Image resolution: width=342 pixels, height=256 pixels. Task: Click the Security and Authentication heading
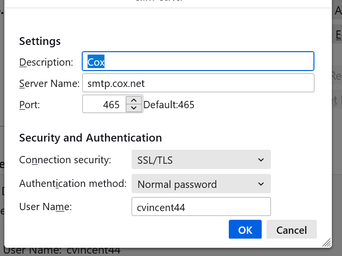point(90,138)
